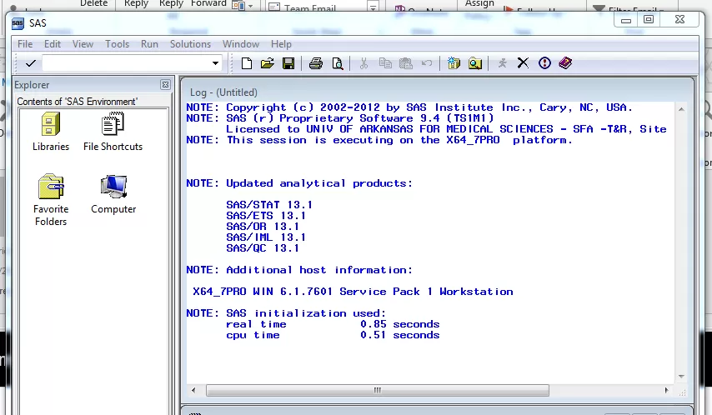Click Forward in the Outlook window behind
Viewport: 712px width, 415px height.
coord(208,3)
